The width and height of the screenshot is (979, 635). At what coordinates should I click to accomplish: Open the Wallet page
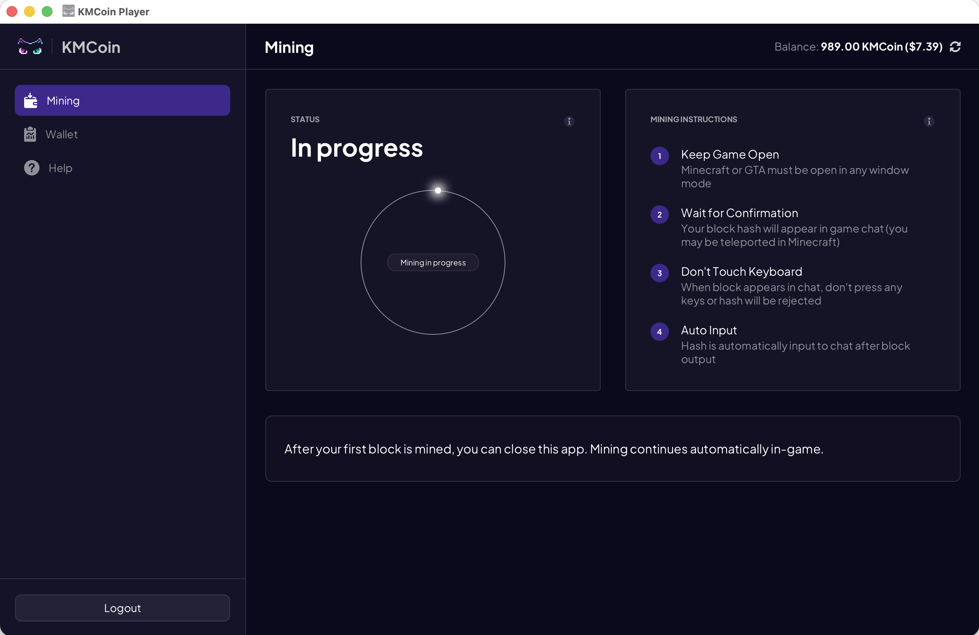click(x=62, y=134)
